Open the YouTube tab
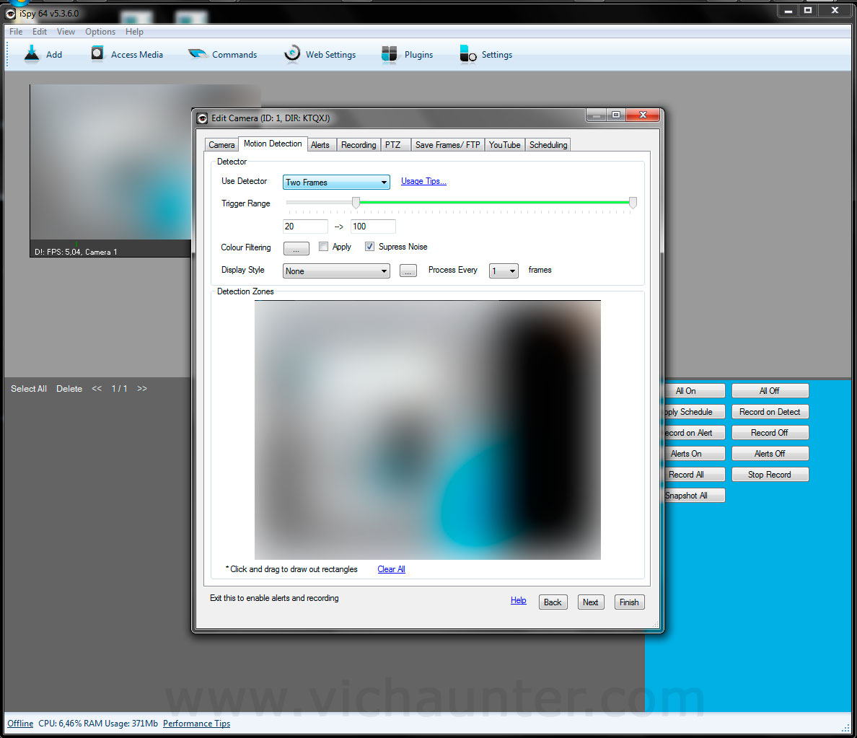 tap(504, 145)
